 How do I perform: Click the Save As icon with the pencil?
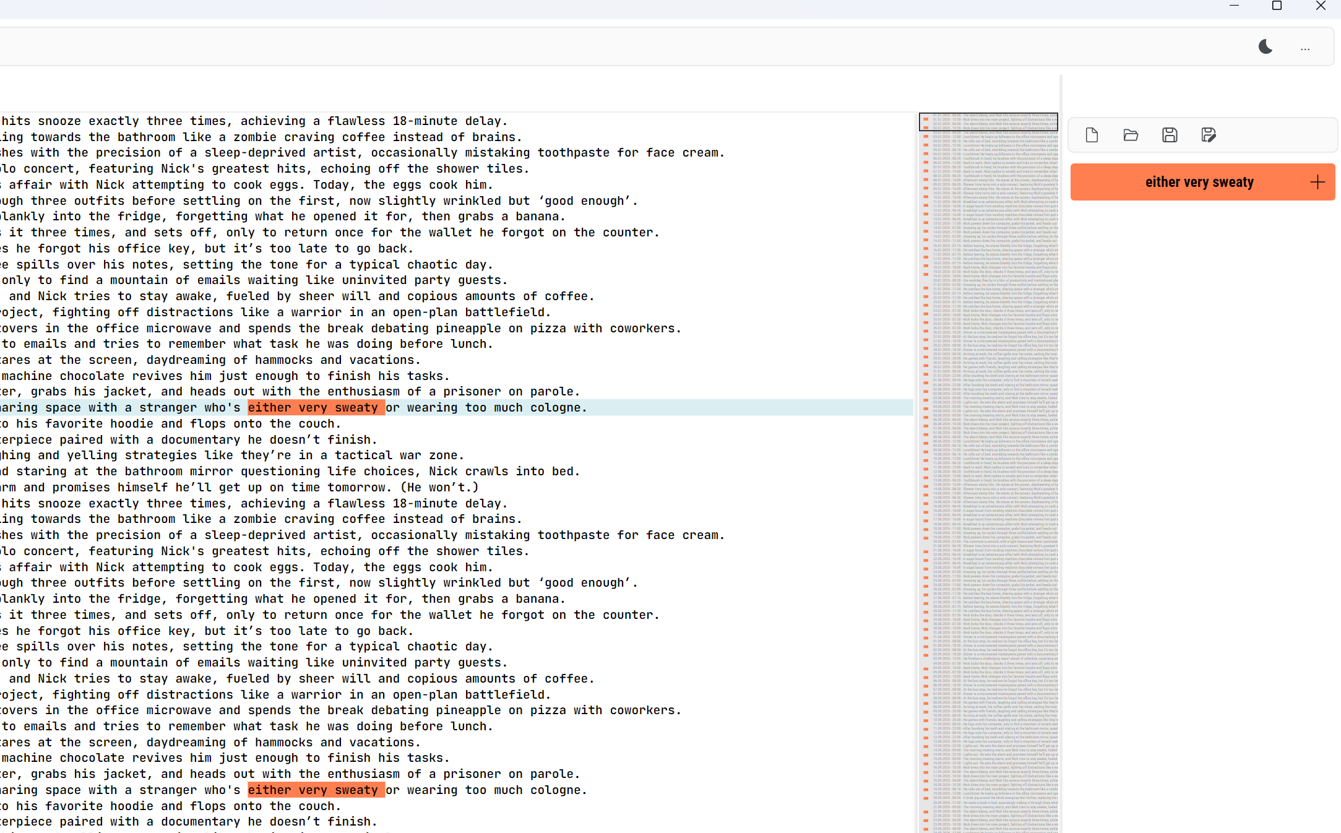1209,135
